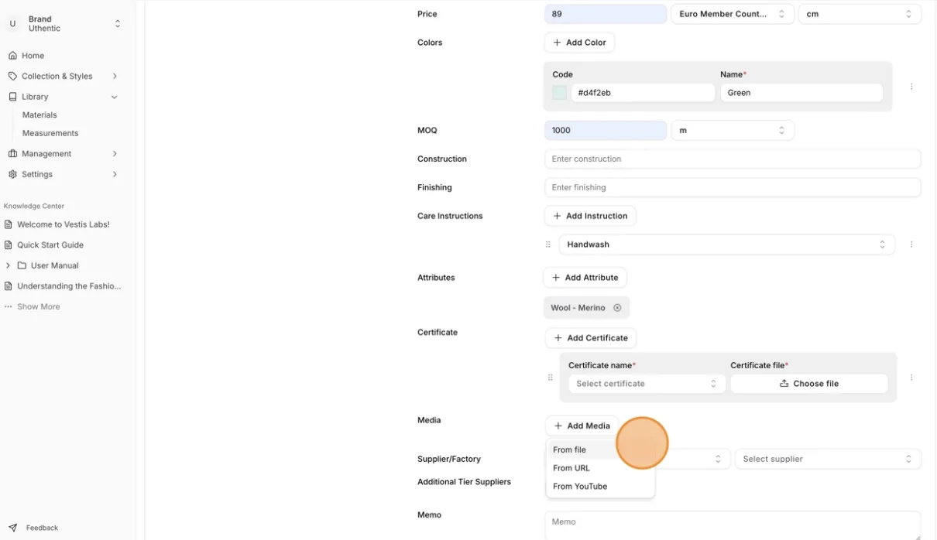Click the three-dot menu for Green color row
937x540 pixels.
(x=911, y=87)
